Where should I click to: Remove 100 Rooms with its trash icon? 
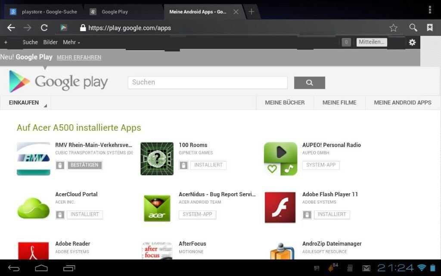click(x=183, y=165)
